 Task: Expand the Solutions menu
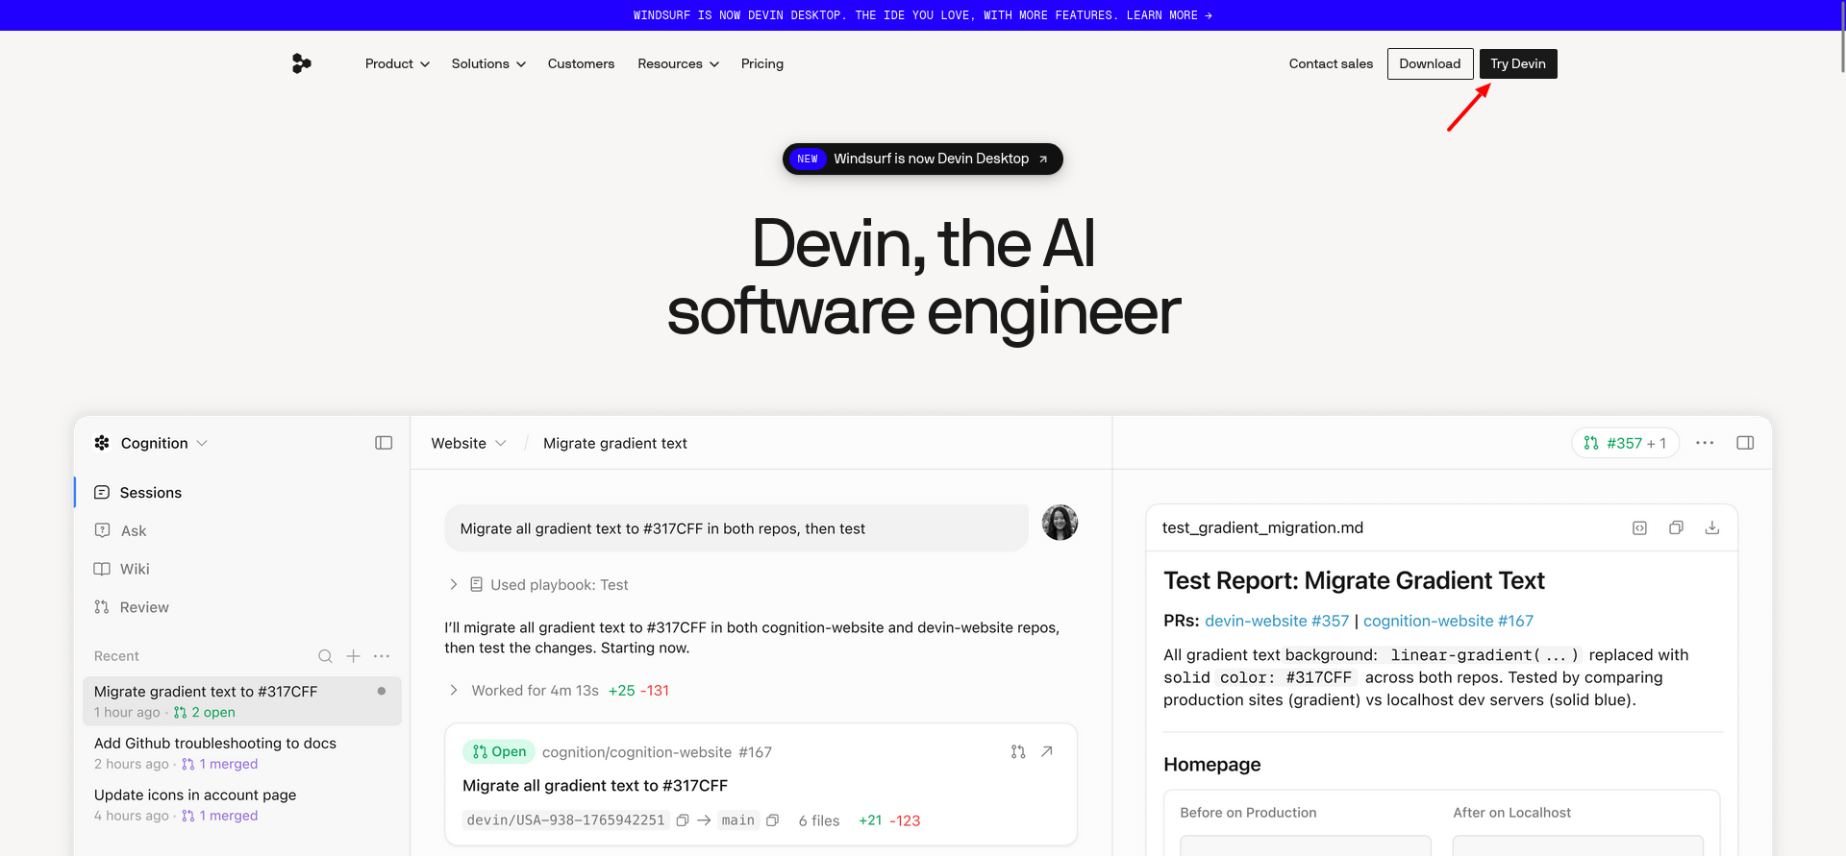point(488,63)
